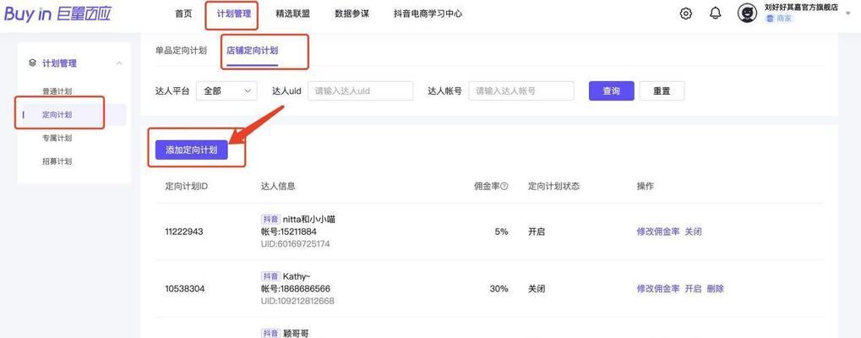Click 删除 for plan 10538304
861x338 pixels.
click(x=716, y=289)
